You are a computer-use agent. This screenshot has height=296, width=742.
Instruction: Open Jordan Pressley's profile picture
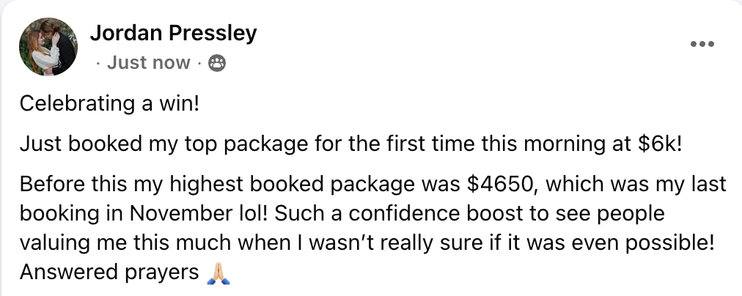pyautogui.click(x=48, y=47)
